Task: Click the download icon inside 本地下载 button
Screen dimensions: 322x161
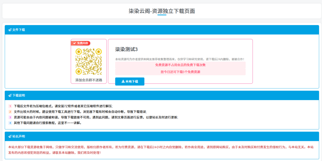Action: point(123,82)
